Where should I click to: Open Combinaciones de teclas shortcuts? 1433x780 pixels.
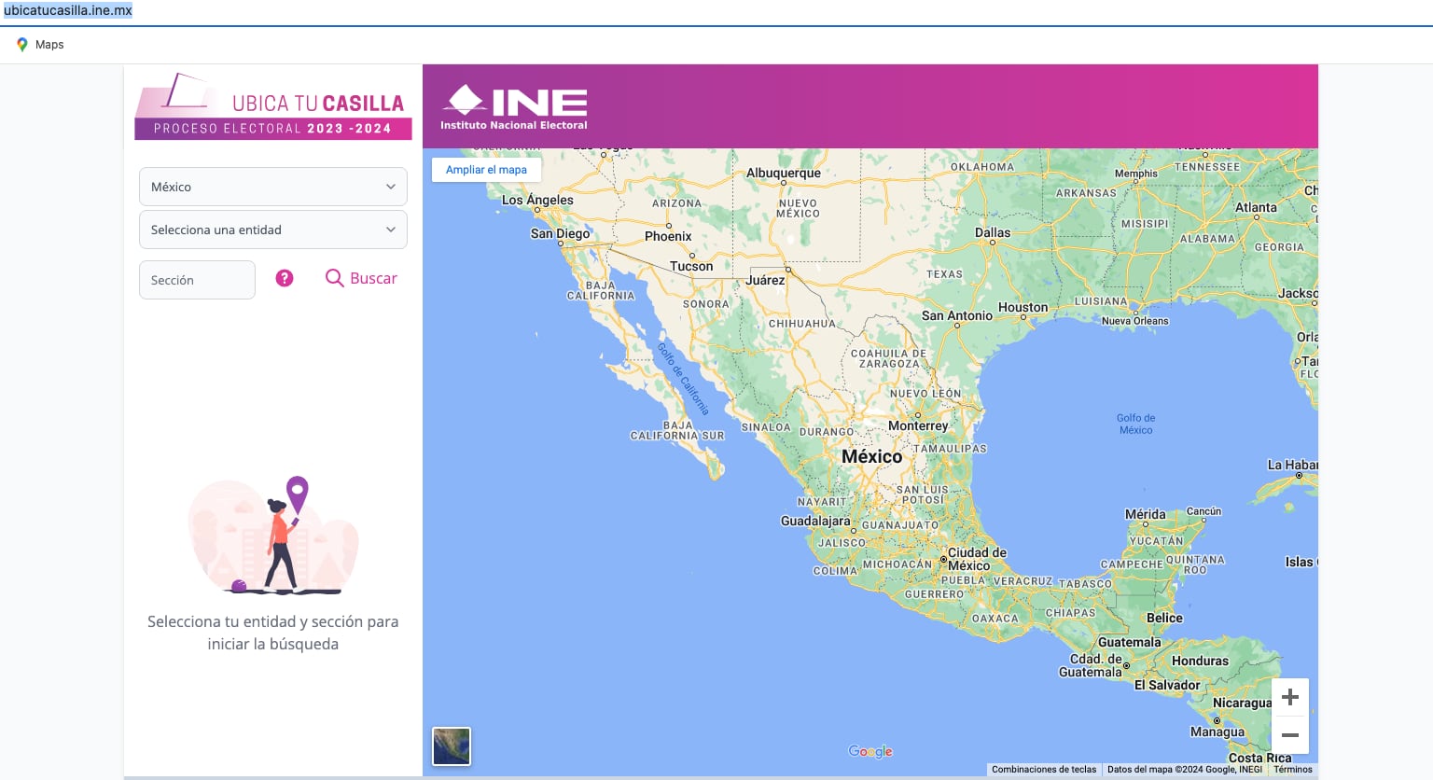click(x=1044, y=770)
